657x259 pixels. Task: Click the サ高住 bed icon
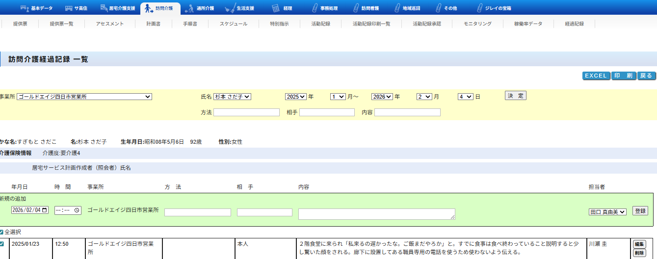tap(69, 8)
